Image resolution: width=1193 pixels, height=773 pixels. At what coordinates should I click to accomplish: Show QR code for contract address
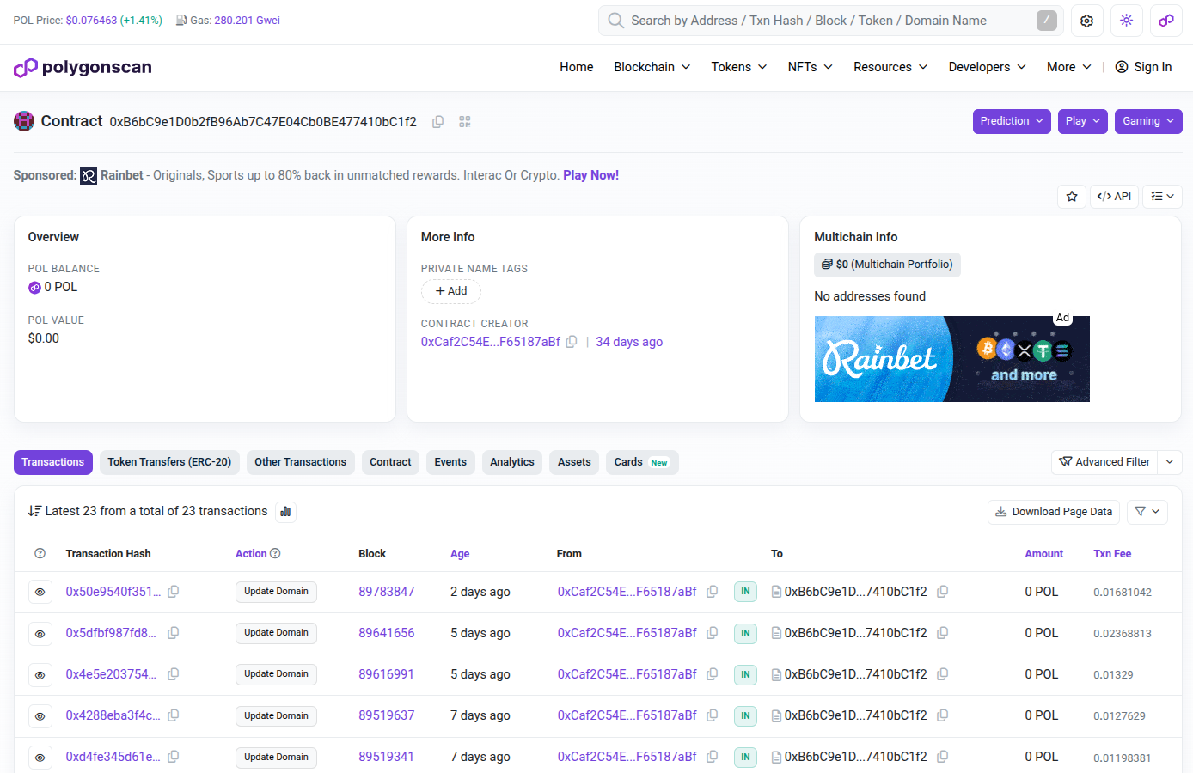pos(465,122)
